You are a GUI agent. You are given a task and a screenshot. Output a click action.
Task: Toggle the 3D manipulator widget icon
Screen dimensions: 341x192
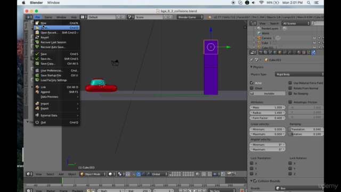coord(134,174)
